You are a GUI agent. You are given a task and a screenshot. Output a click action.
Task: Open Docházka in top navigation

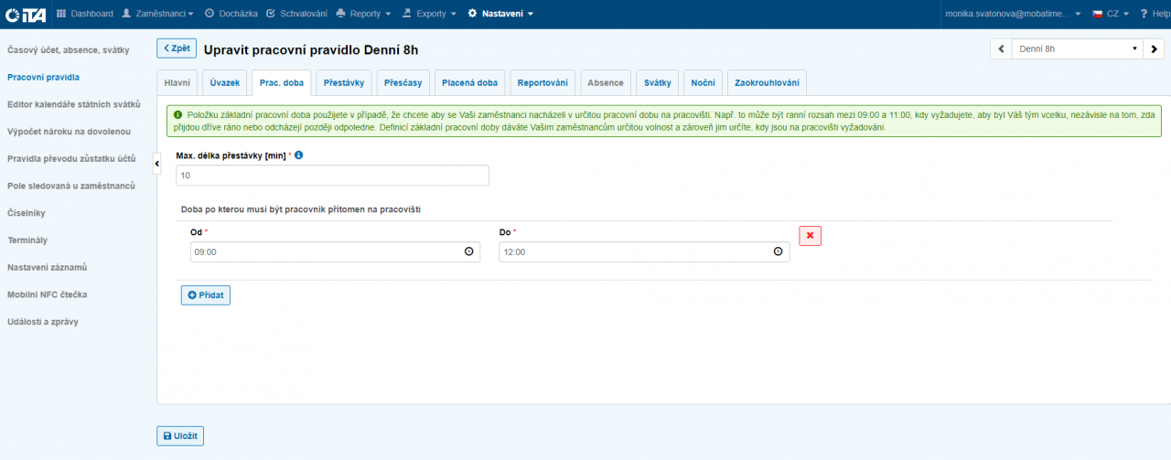[231, 14]
